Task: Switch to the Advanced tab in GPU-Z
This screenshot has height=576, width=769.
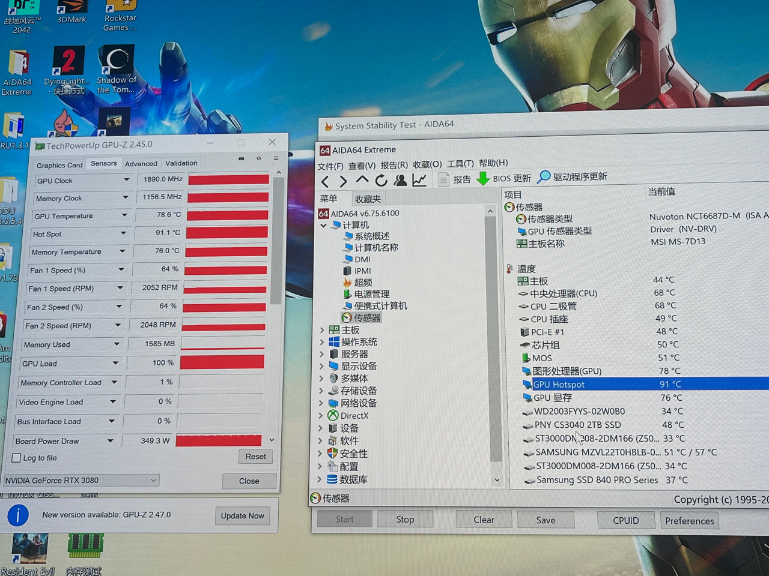Action: pos(141,163)
